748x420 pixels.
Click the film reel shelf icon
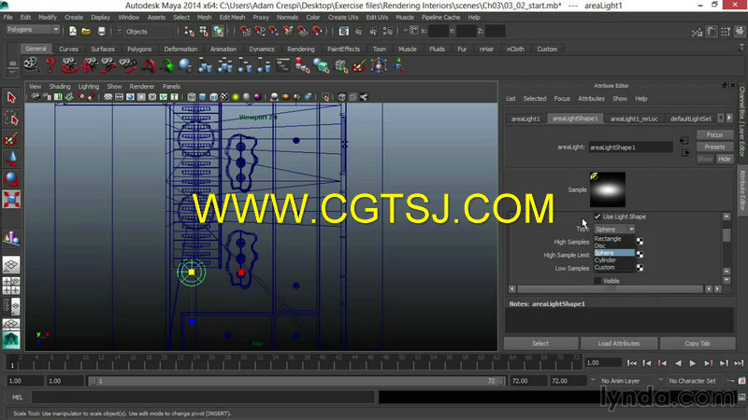point(32,65)
